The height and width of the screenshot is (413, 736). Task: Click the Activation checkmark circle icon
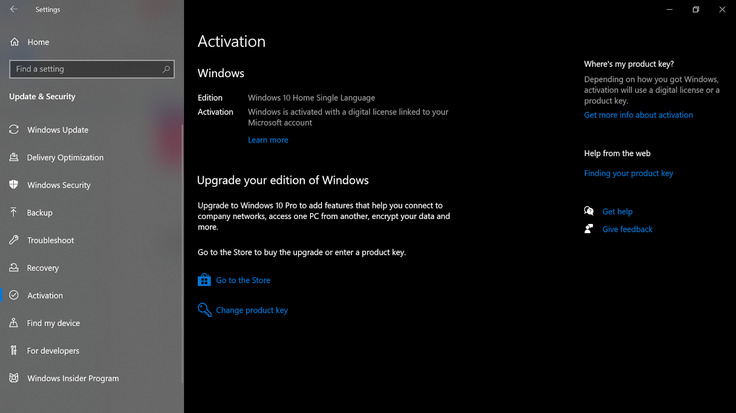point(14,295)
